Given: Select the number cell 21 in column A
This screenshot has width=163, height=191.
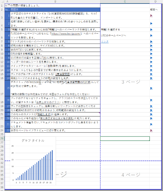Looking at the screenshot, I should point(7,124).
